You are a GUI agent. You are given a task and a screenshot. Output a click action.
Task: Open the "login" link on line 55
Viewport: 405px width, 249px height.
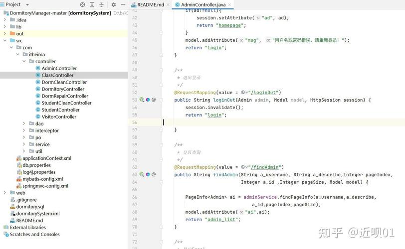(x=214, y=115)
